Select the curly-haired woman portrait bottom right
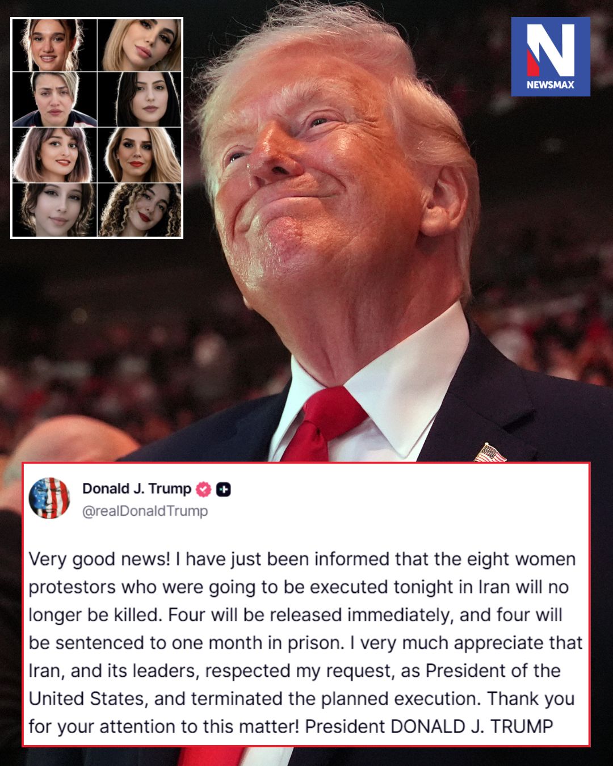 (140, 210)
